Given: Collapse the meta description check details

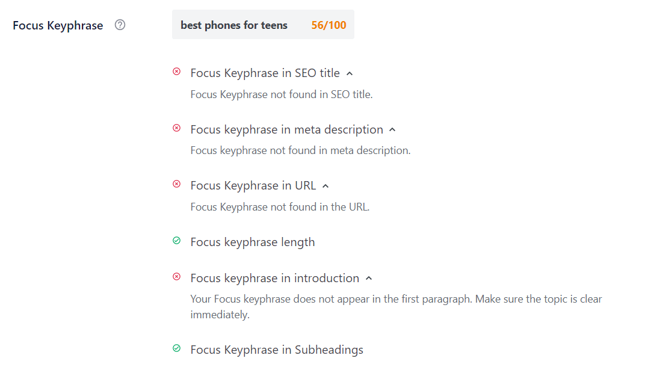Looking at the screenshot, I should pos(392,129).
